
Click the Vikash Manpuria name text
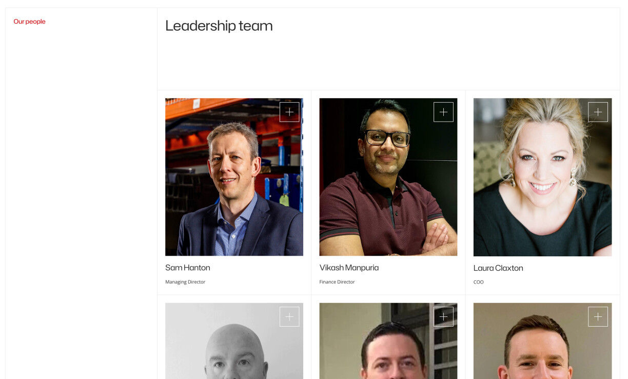[x=349, y=268]
